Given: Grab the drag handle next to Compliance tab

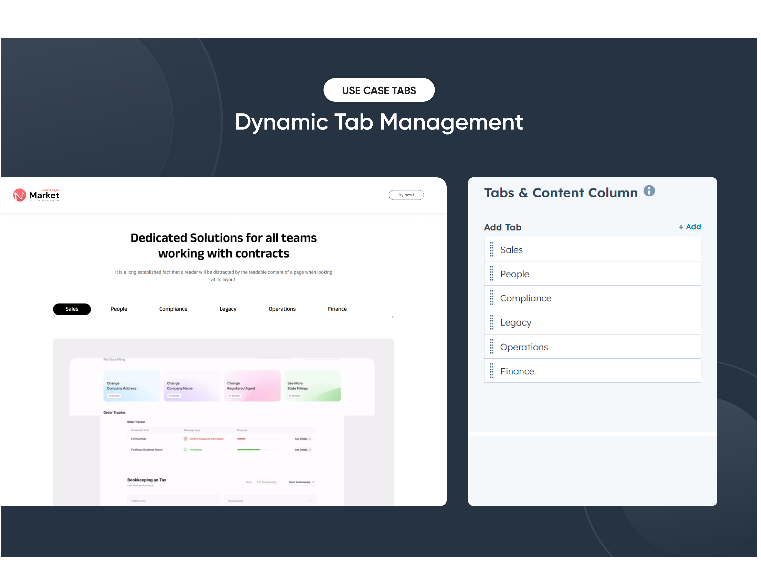Looking at the screenshot, I should click(x=492, y=298).
